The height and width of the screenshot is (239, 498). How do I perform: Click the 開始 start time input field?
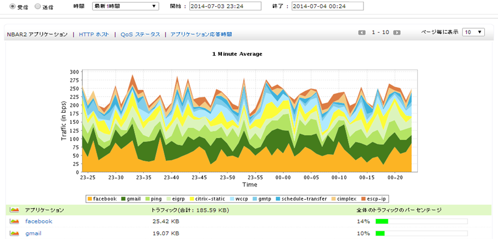point(225,6)
